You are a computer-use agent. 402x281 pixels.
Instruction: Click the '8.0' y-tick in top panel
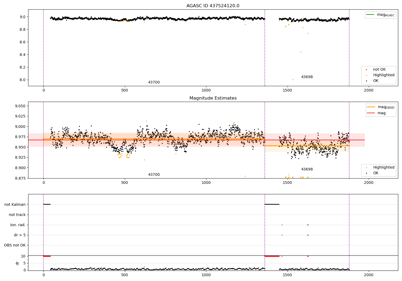pyautogui.click(x=23, y=80)
